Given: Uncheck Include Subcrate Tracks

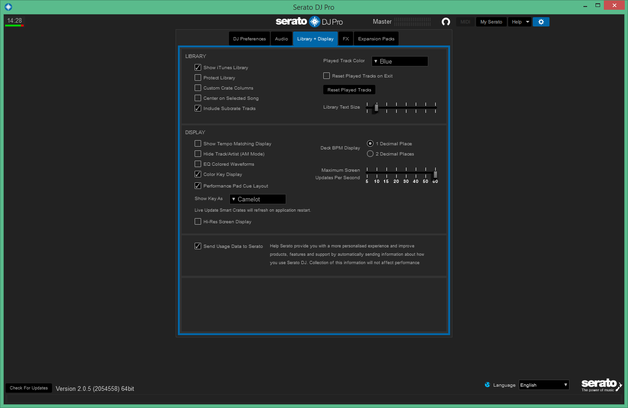Looking at the screenshot, I should (198, 108).
